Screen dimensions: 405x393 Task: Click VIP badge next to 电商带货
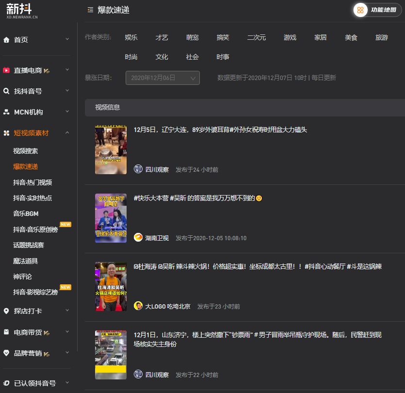47,333
